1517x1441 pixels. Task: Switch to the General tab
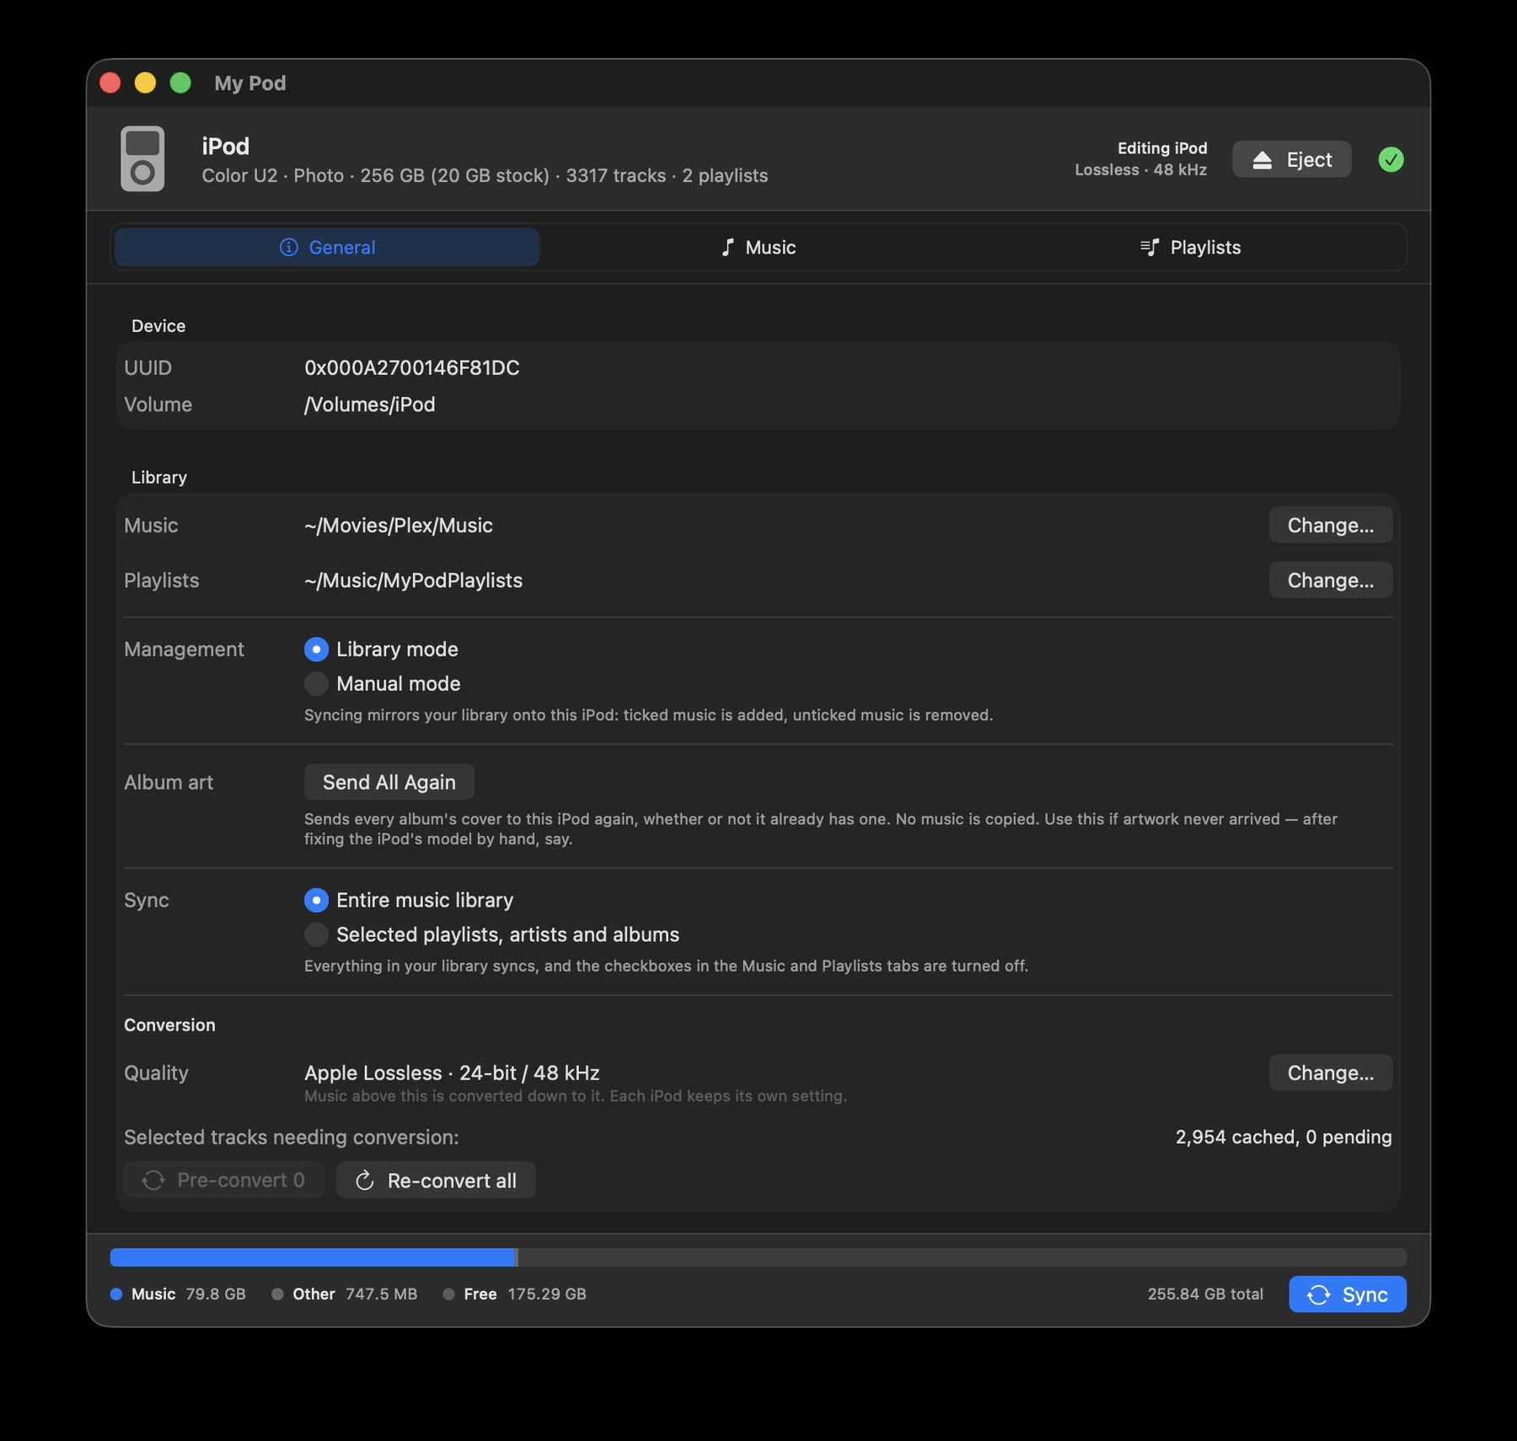click(x=327, y=247)
